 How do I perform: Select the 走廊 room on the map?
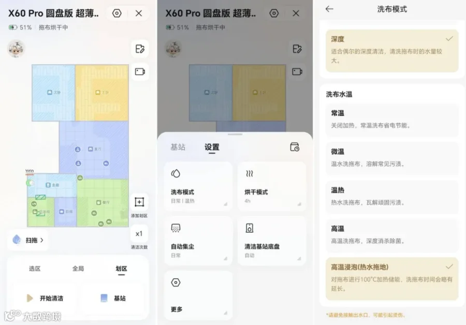click(52, 185)
